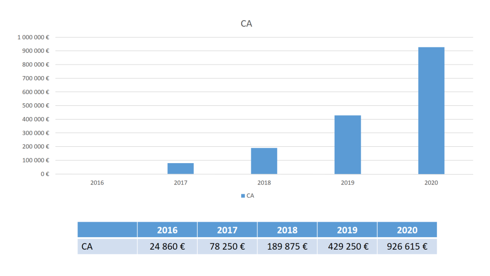Click the blue bar for 2018

[x=264, y=161]
